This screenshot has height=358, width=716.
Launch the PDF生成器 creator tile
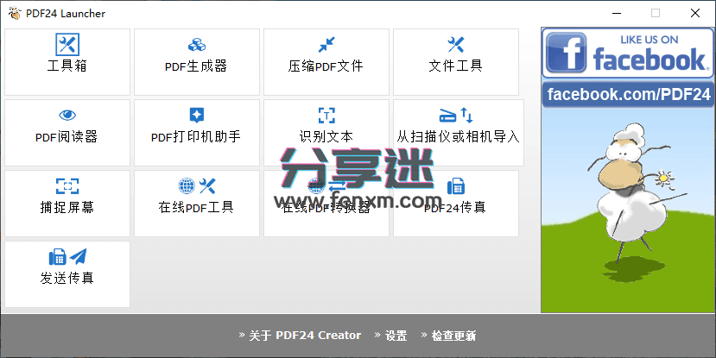pyautogui.click(x=196, y=62)
